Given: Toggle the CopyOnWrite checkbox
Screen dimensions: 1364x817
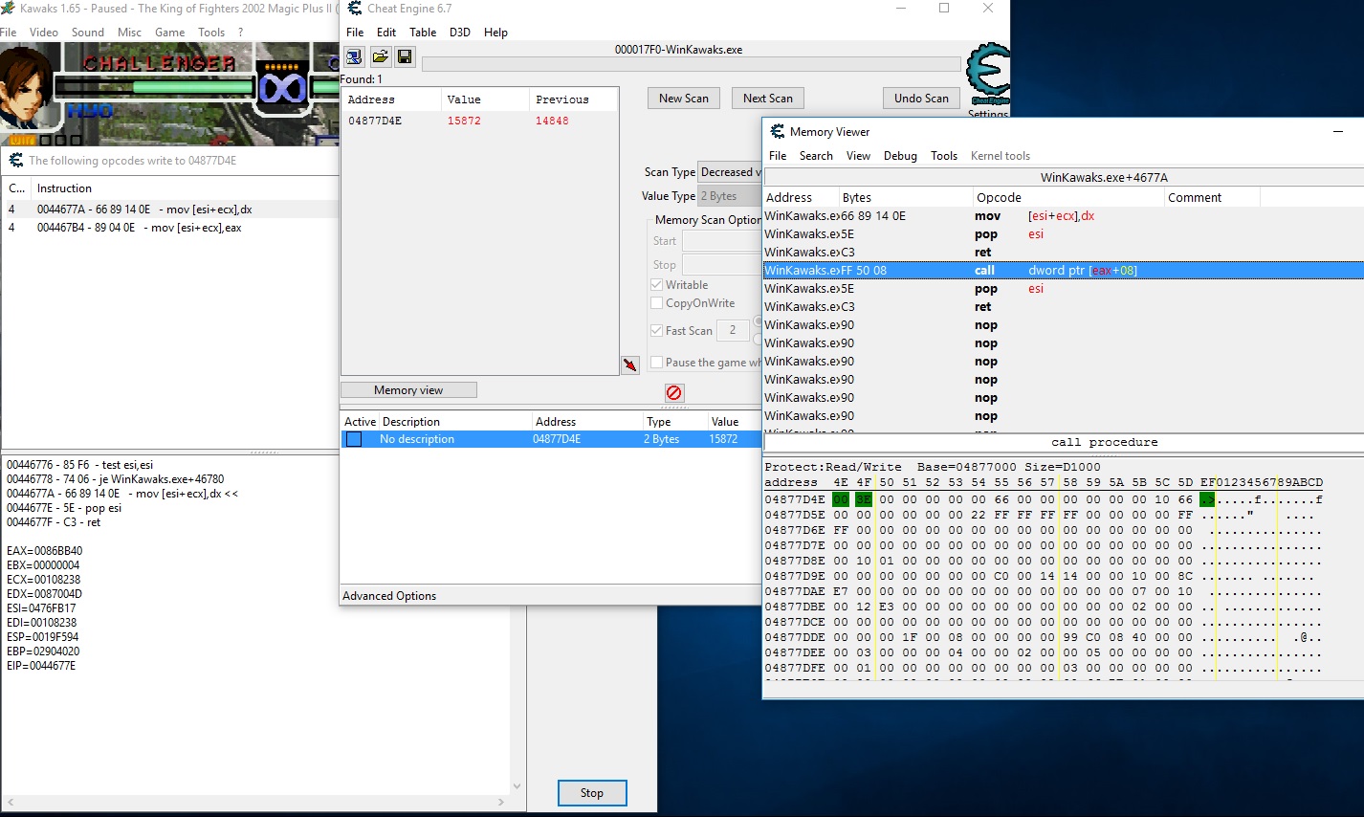Looking at the screenshot, I should (x=657, y=303).
